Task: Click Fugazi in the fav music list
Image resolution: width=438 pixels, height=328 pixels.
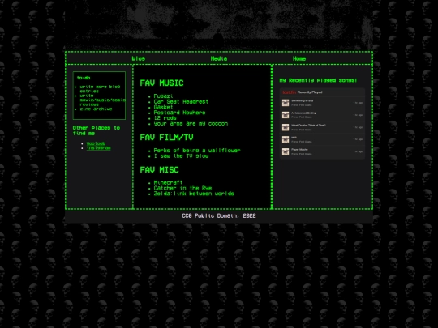Action: coord(163,96)
